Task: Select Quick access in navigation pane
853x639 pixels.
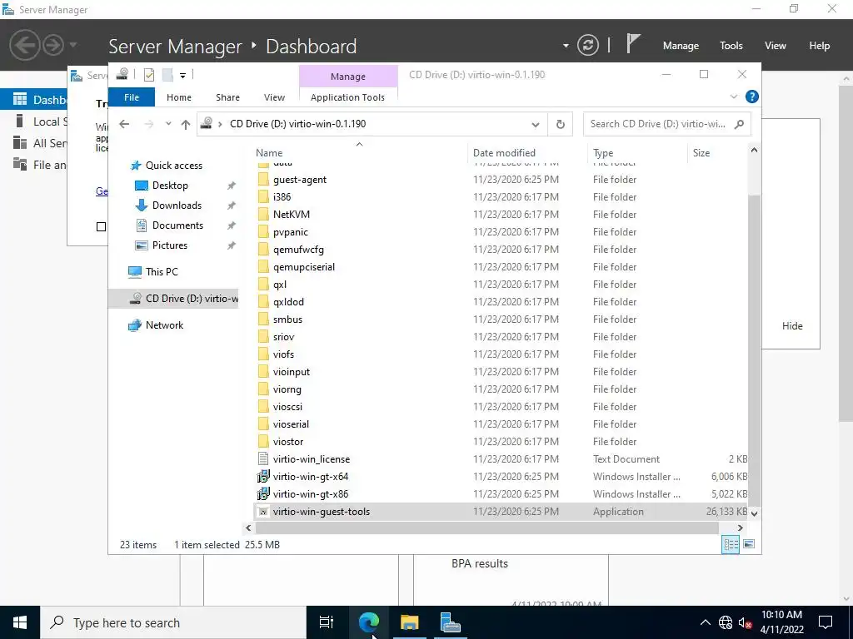Action: [173, 166]
